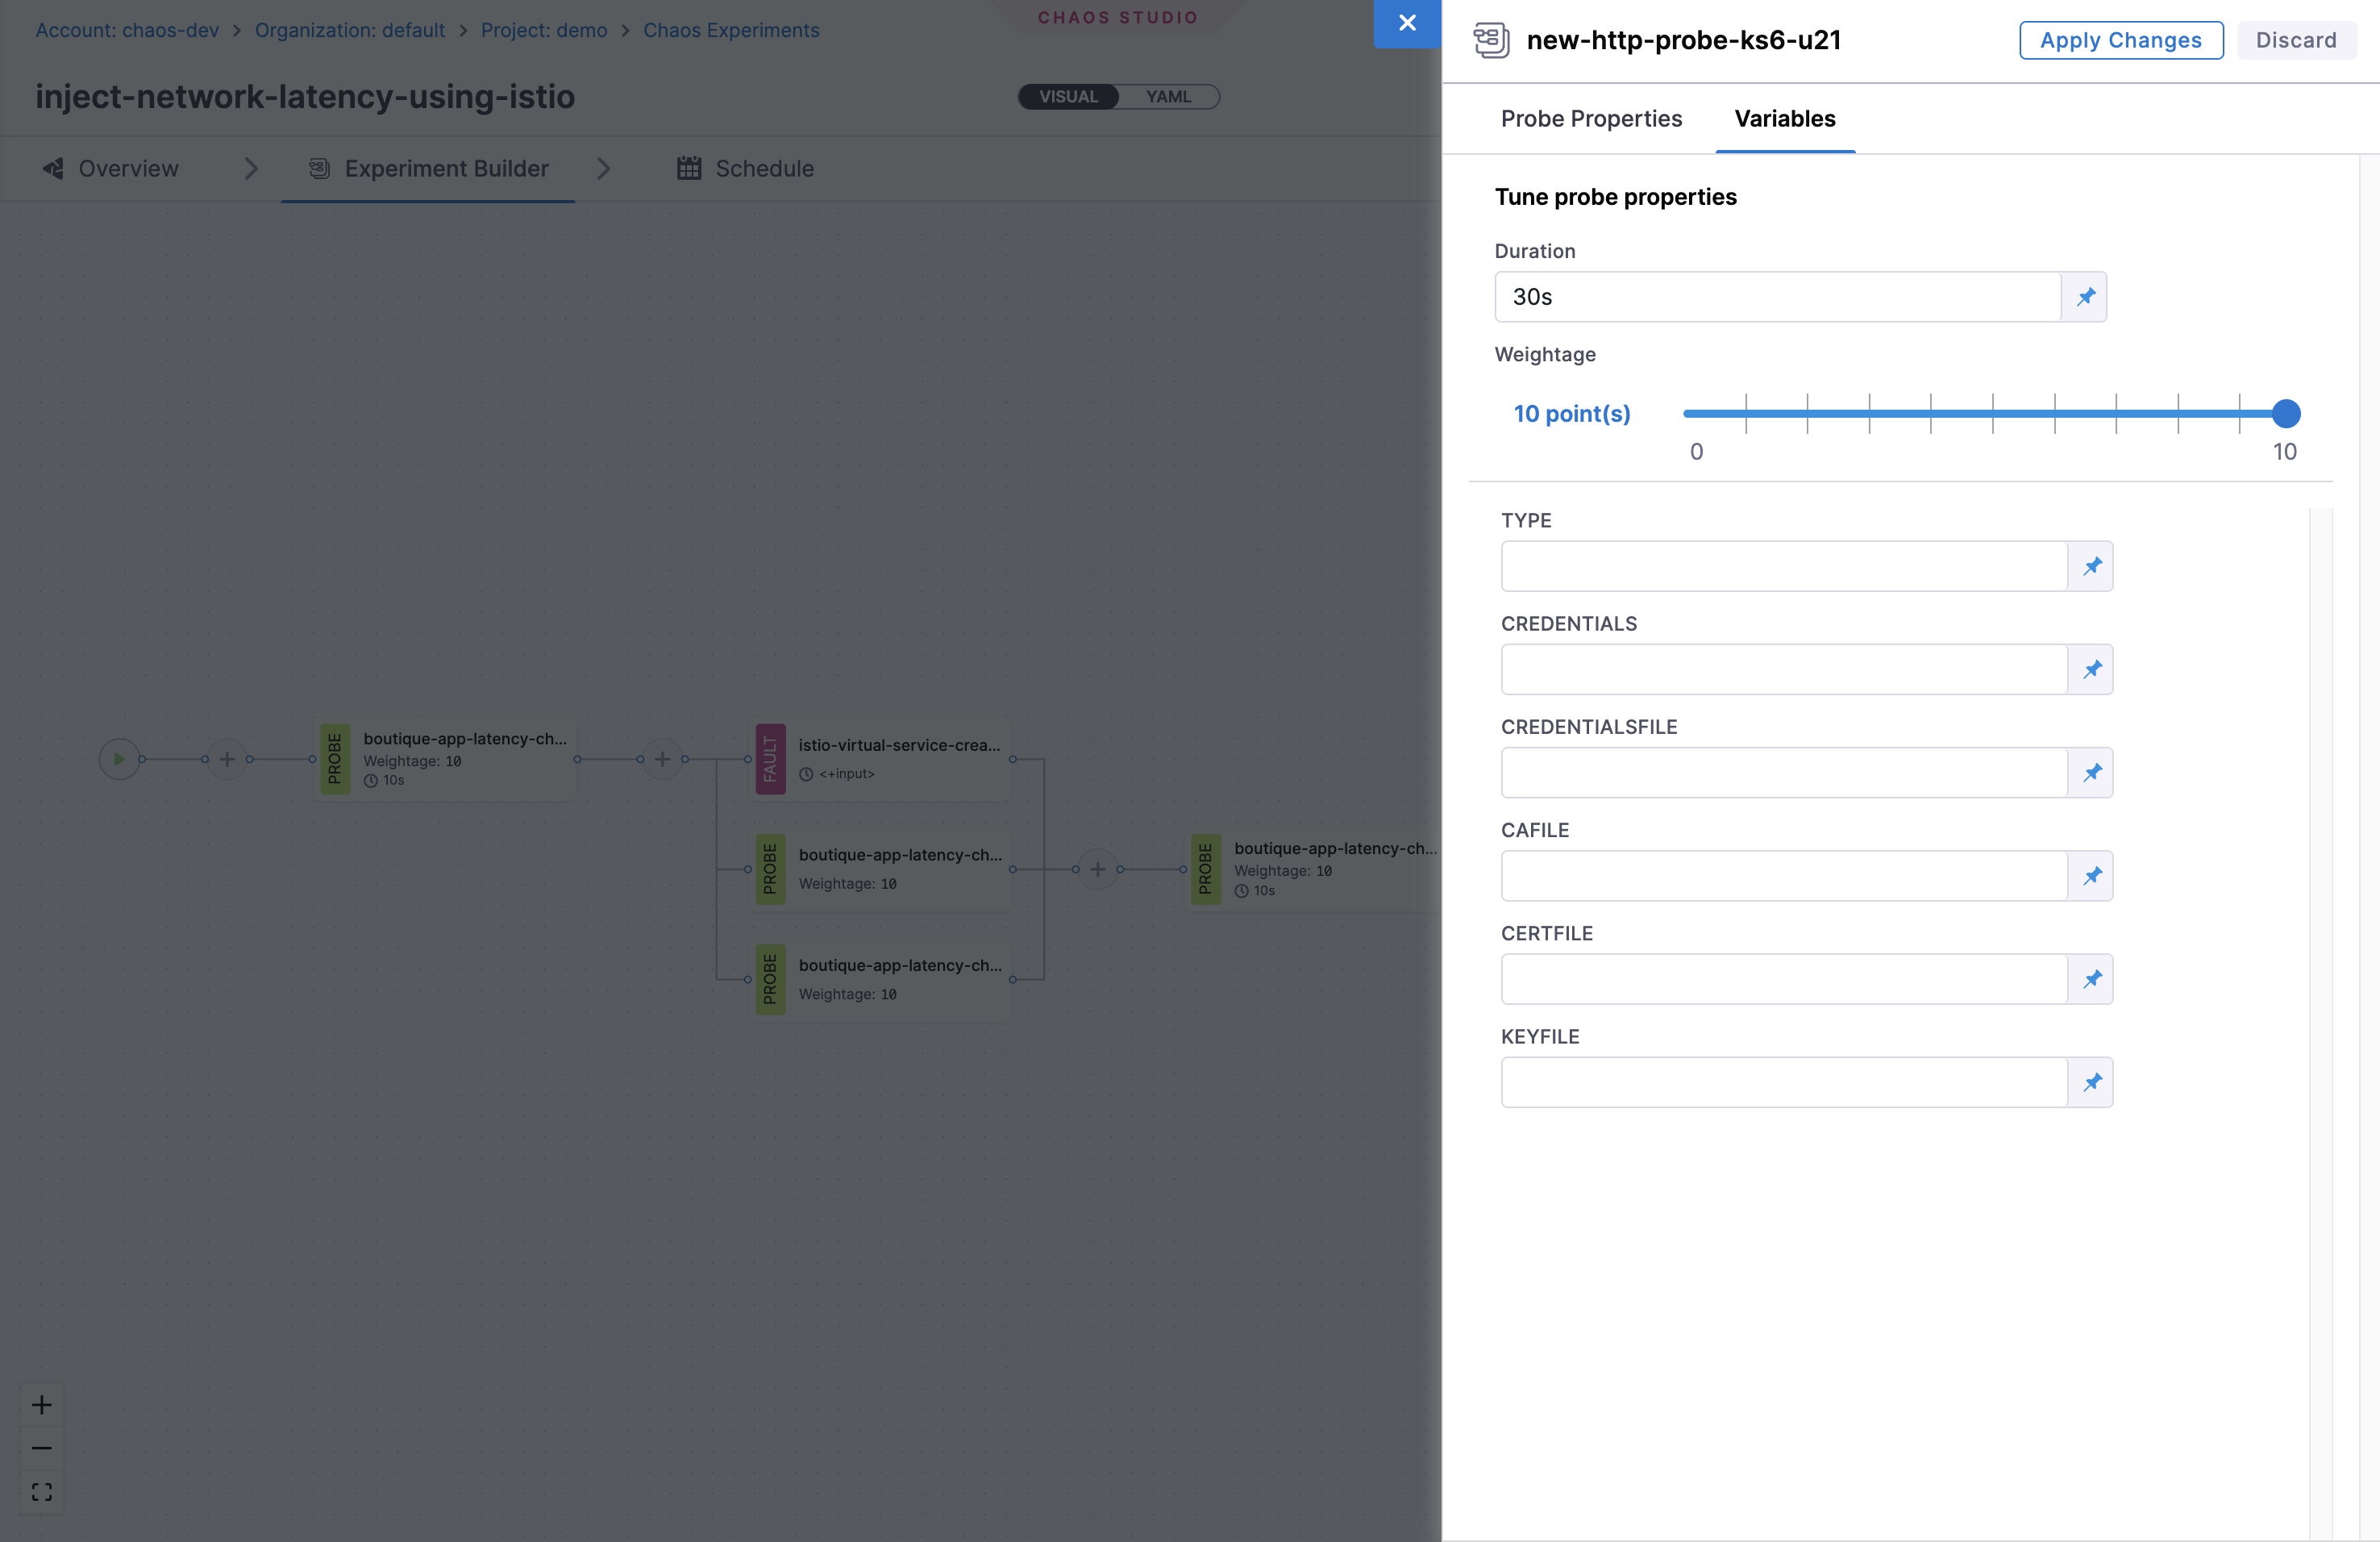Zoom out on the experiment canvas
This screenshot has height=1542, width=2380.
tap(42, 1448)
